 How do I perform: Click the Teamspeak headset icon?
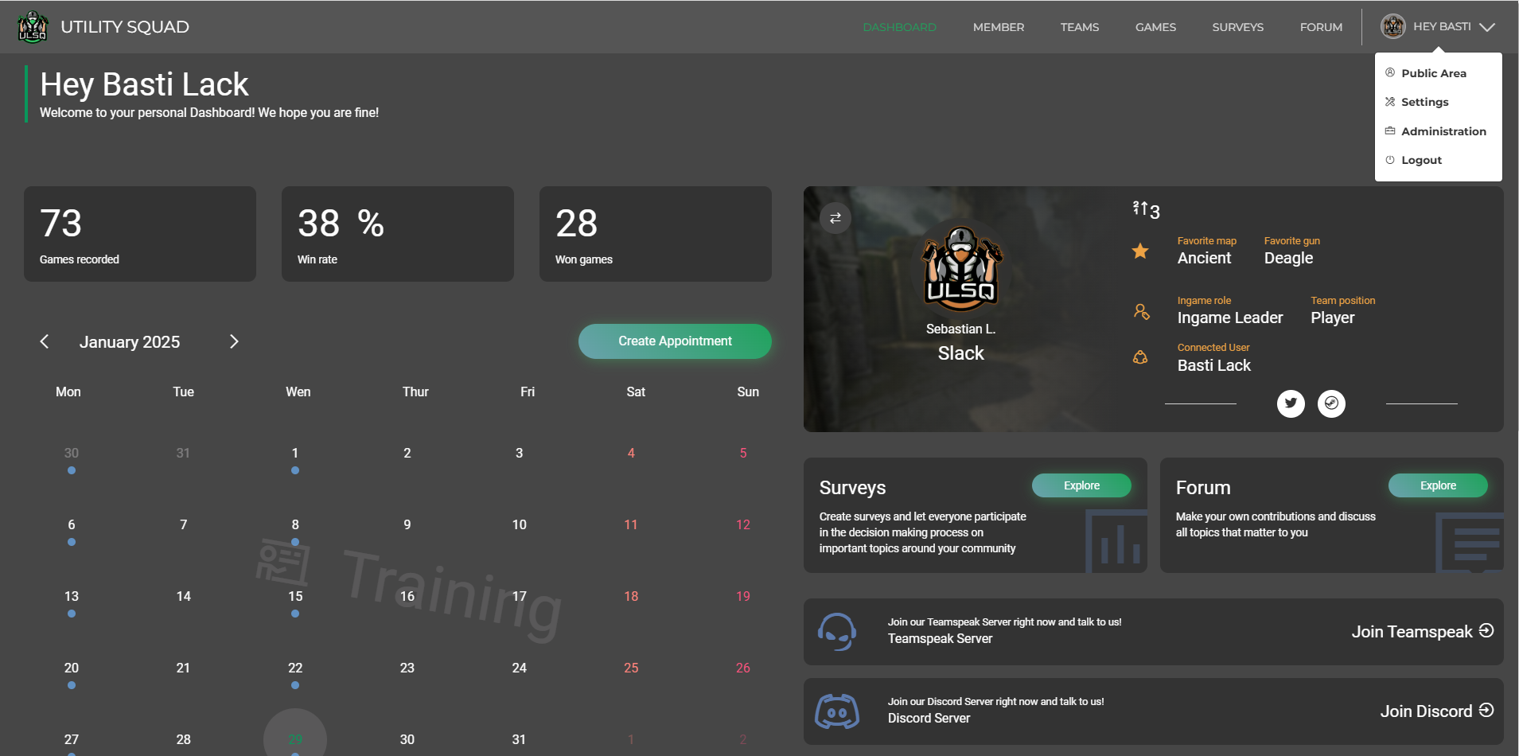(837, 632)
